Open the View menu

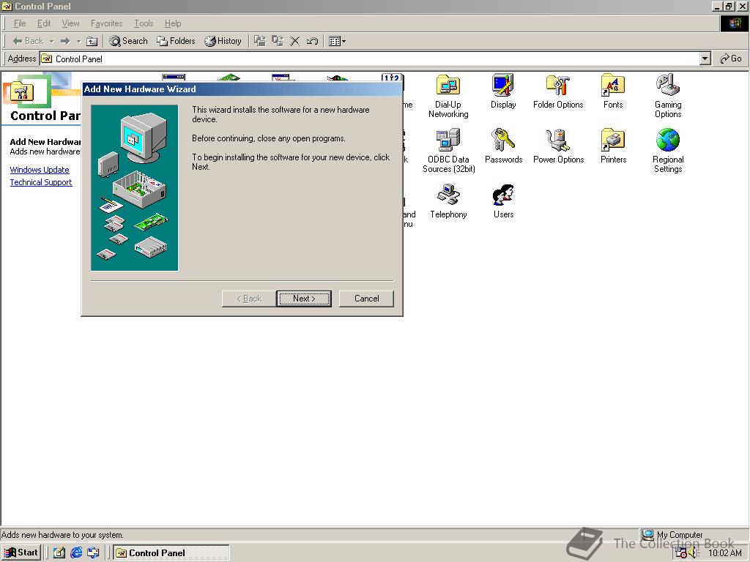(x=71, y=23)
